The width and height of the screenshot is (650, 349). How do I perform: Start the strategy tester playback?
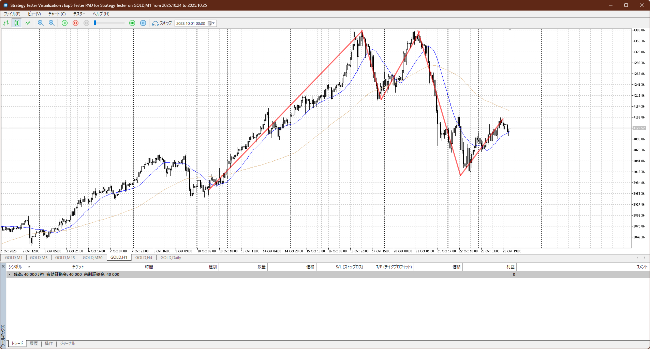[64, 23]
